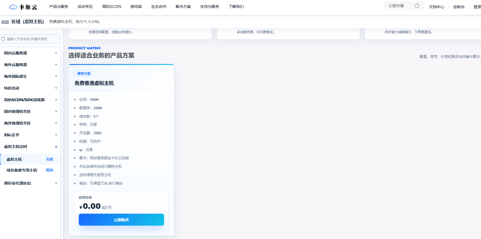
Task: Focus the sidebar product search field
Action: (30, 39)
